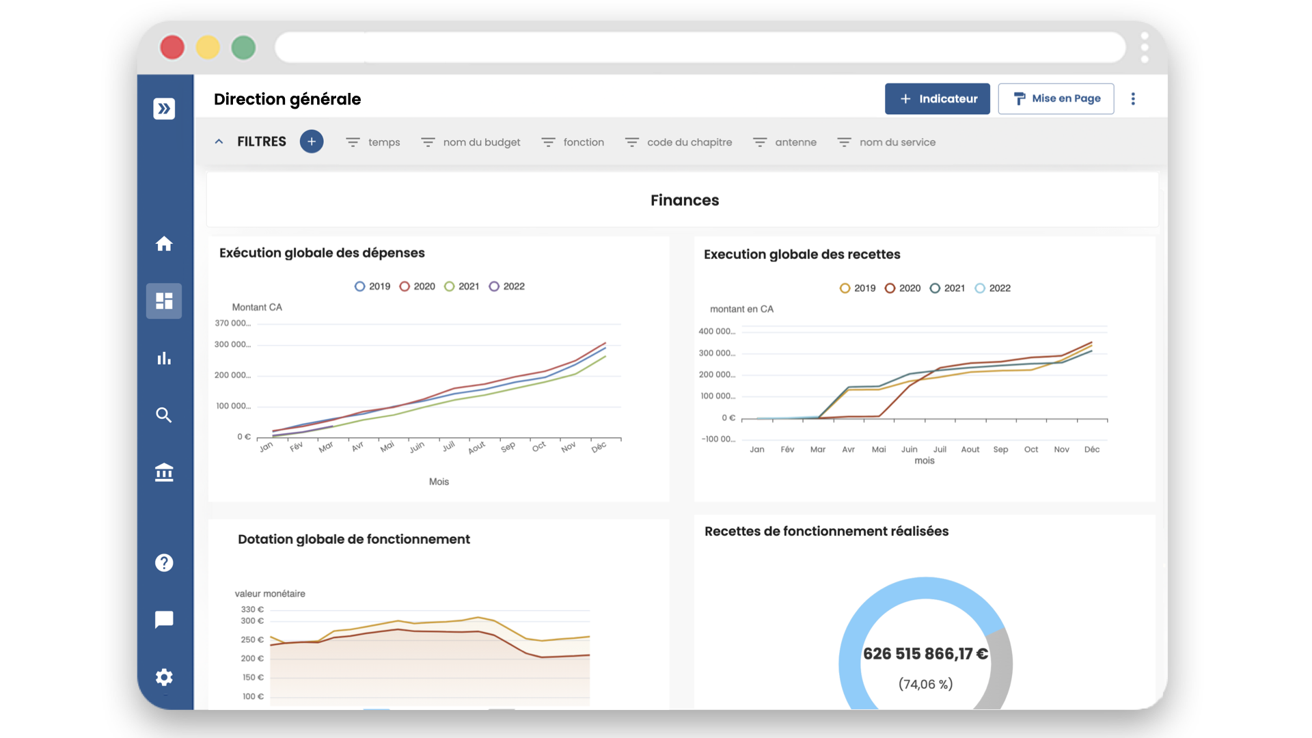
Task: Collapse the FILTRES panel chevron
Action: tap(219, 141)
